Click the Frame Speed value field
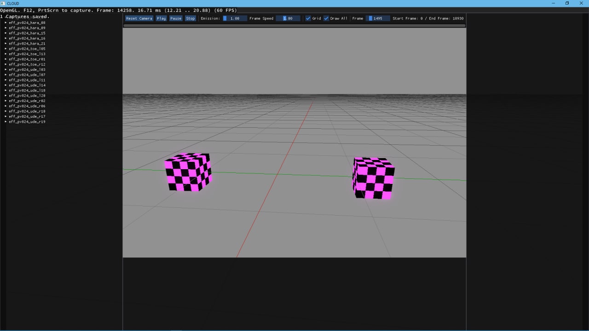This screenshot has width=589, height=331. (288, 18)
